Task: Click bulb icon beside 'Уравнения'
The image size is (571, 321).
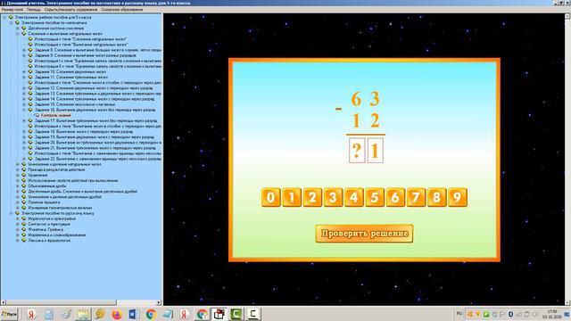Action: tap(24, 175)
